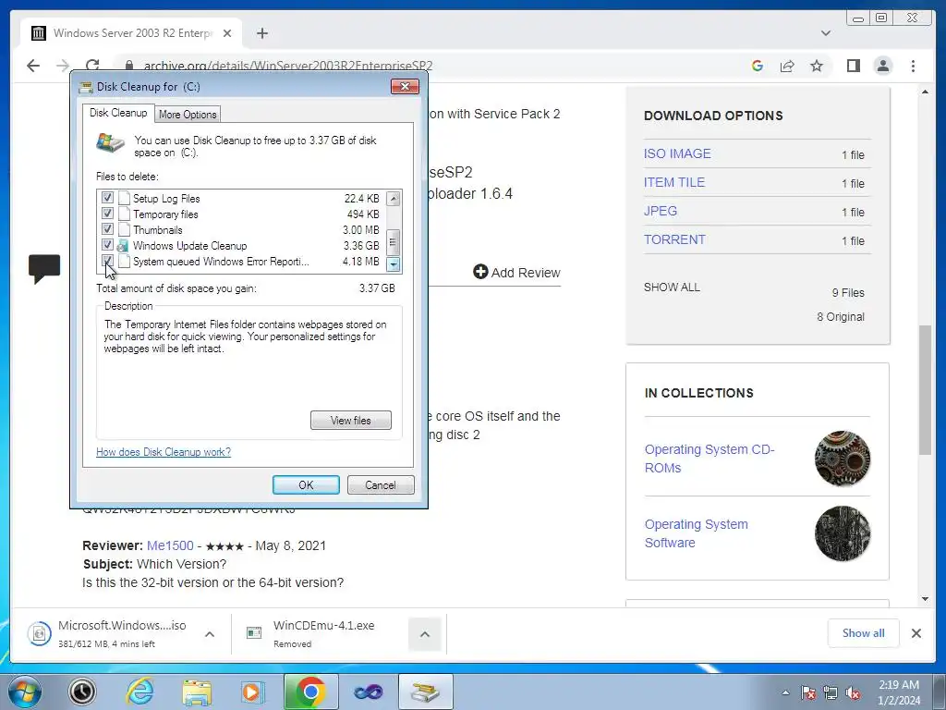
Task: Click the muted volume tray icon
Action: point(853,693)
